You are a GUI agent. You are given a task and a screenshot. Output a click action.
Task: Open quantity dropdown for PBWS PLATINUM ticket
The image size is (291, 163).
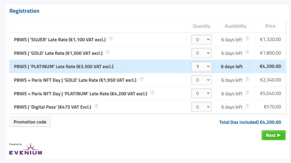click(x=201, y=67)
